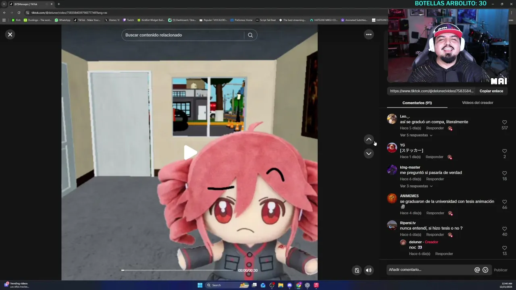Image resolution: width=516 pixels, height=290 pixels.
Task: Open the emoji picker smiley icon
Action: coord(485,270)
